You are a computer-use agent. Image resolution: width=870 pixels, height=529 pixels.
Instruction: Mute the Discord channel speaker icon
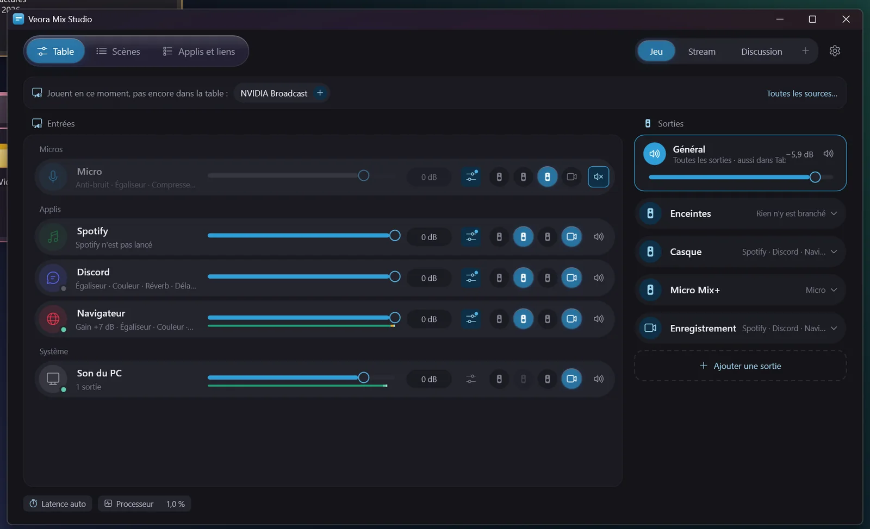[598, 278]
